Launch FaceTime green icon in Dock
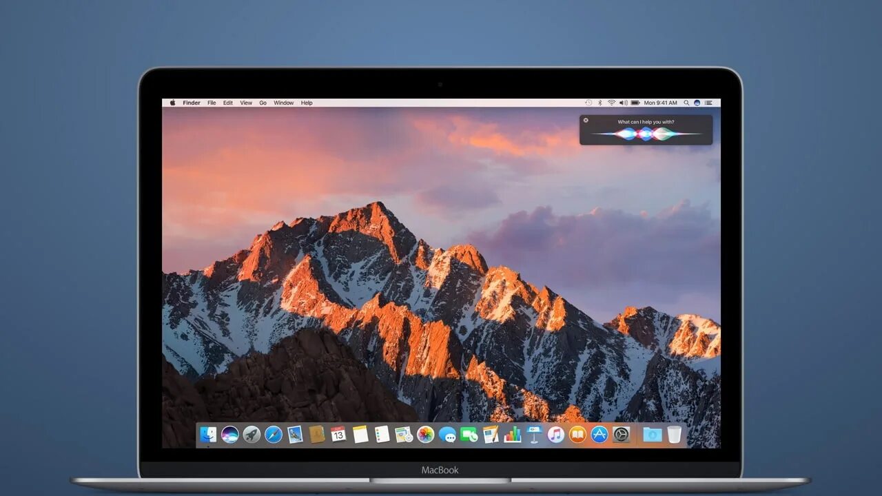Image resolution: width=882 pixels, height=496 pixels. click(x=469, y=435)
